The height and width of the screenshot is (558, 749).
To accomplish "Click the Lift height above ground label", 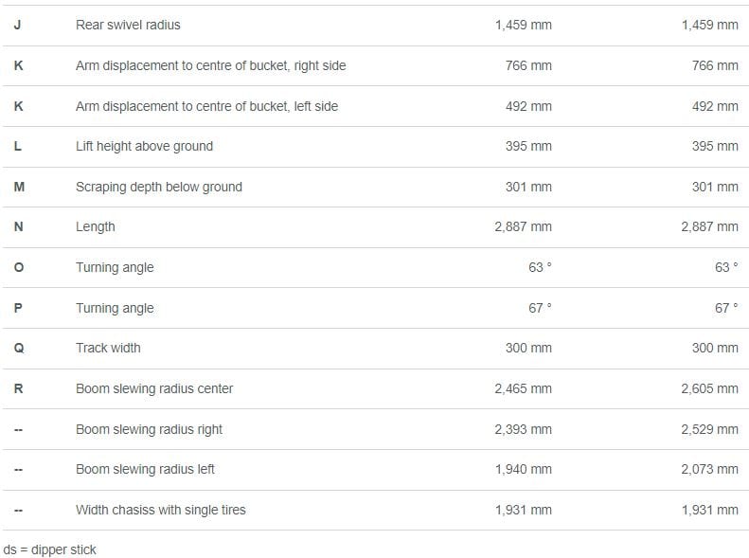I will tap(144, 146).
